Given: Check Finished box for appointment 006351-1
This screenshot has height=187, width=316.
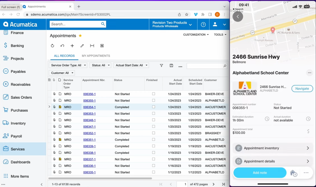Looking at the screenshot, I should pos(154,140).
